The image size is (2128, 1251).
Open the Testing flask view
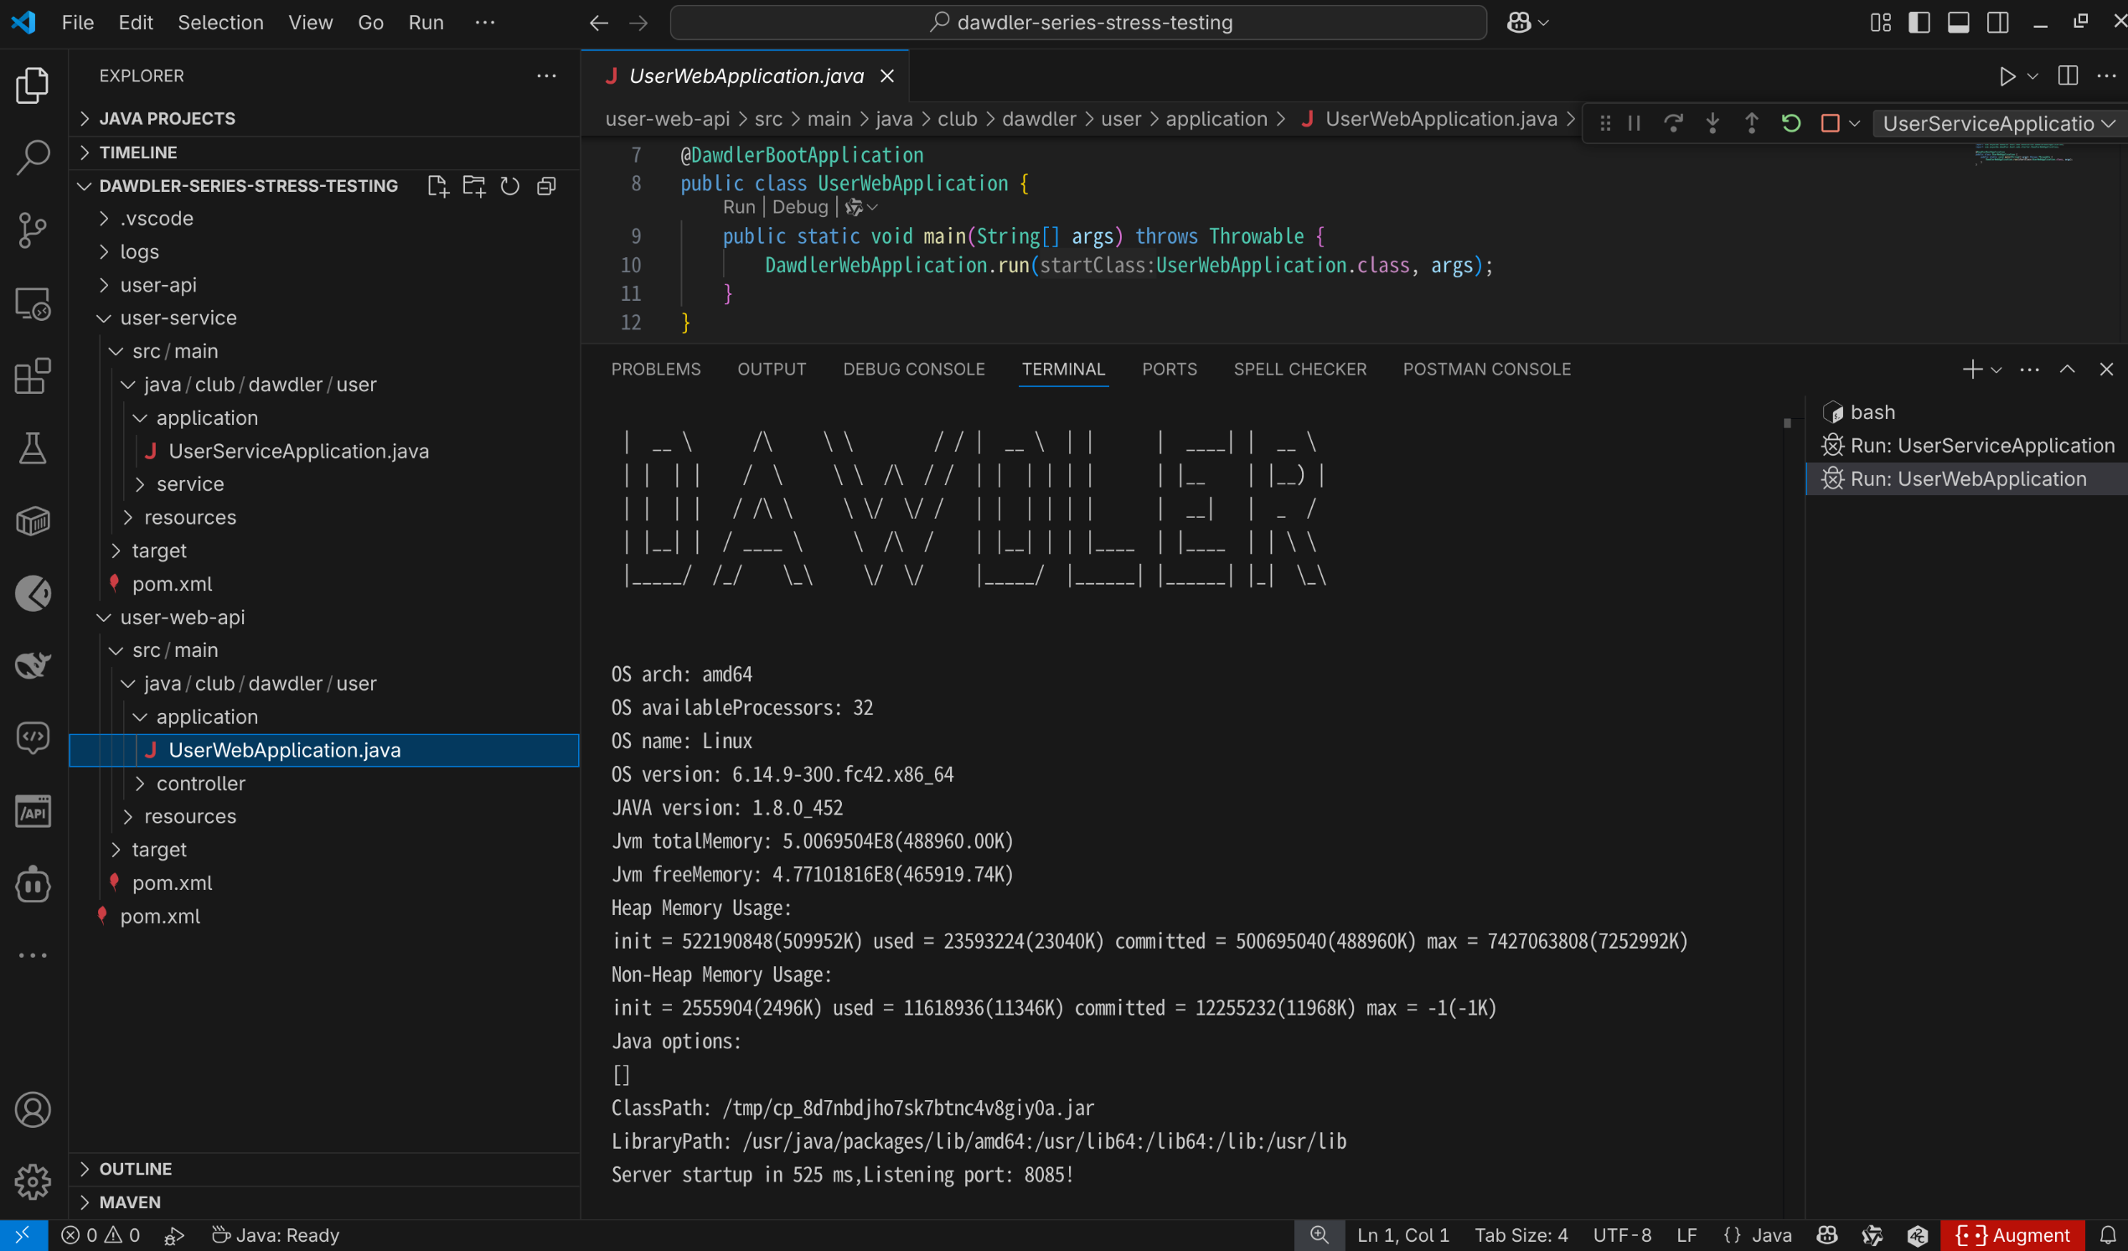(x=32, y=448)
